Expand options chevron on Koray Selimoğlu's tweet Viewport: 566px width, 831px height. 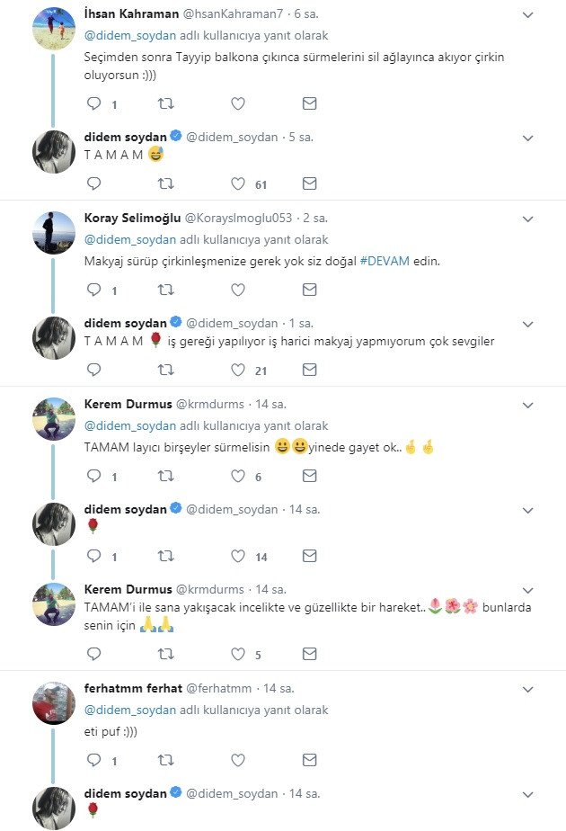(528, 219)
